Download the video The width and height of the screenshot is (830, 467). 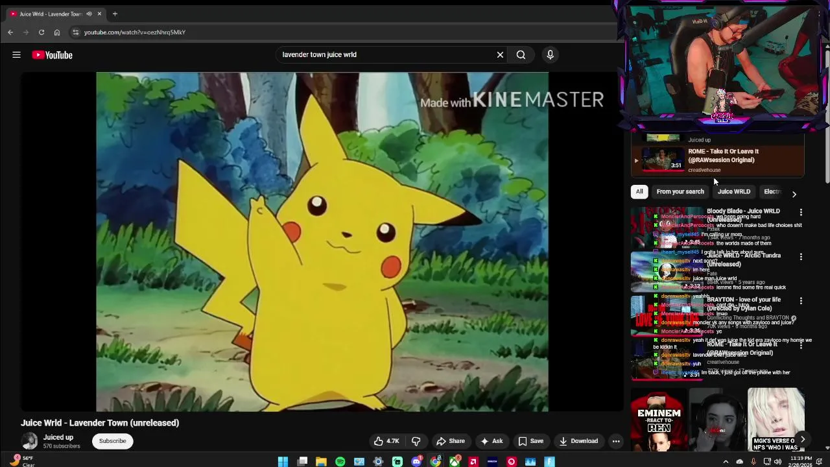(x=578, y=441)
